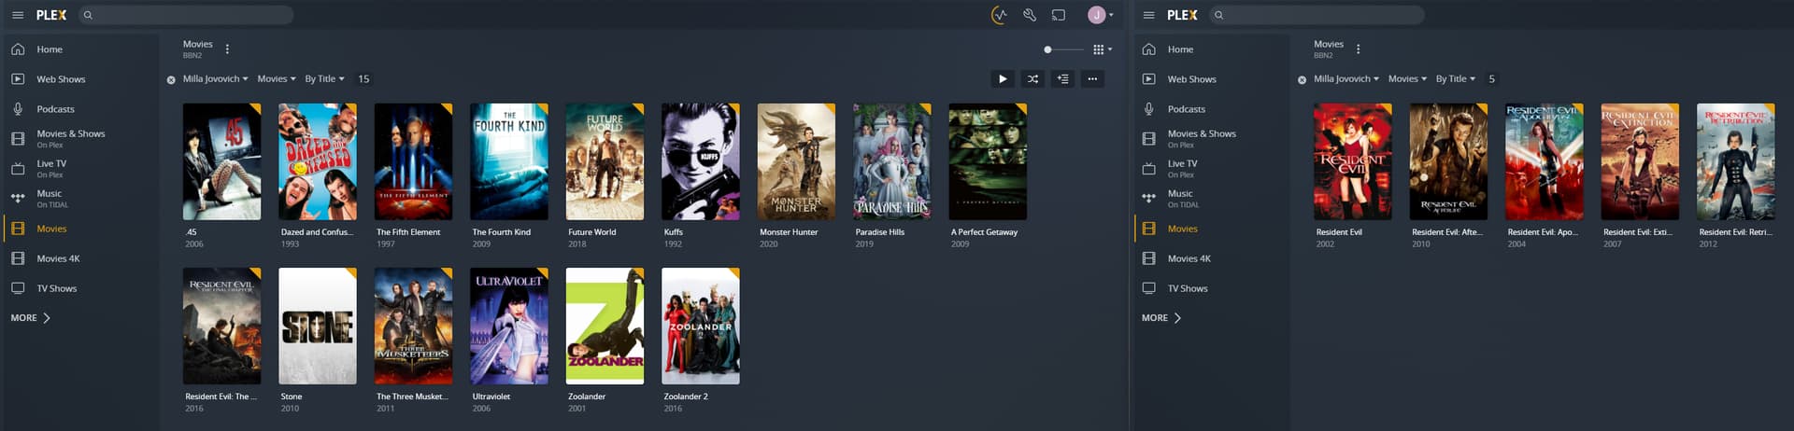Open Milla Jovovich filter dropdown in 5-movie window

tap(1346, 79)
